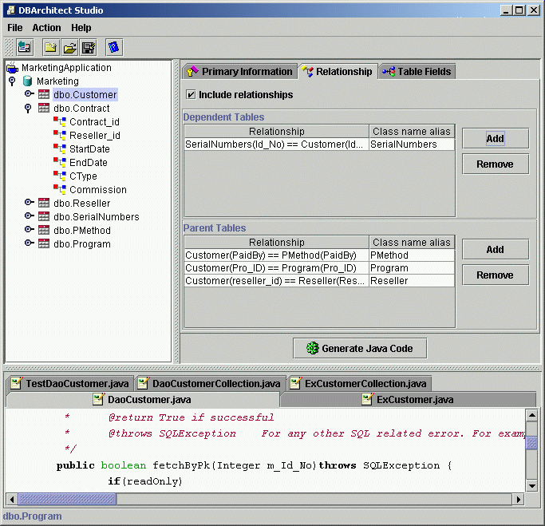Click the new project toolbar icon
This screenshot has height=526, width=545.
tap(51, 47)
